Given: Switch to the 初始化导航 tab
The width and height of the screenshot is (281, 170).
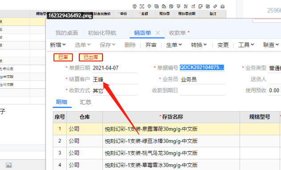Looking at the screenshot, I should click(102, 33).
